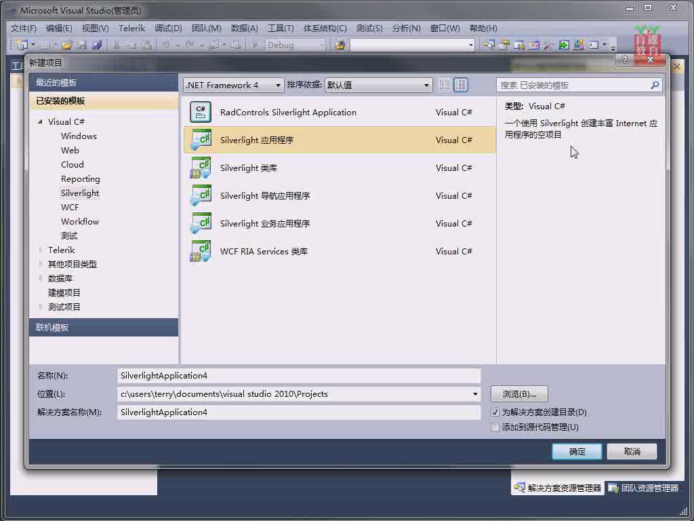Open the 最近的模板 section
Screen dimensions: 694x521
104,82
